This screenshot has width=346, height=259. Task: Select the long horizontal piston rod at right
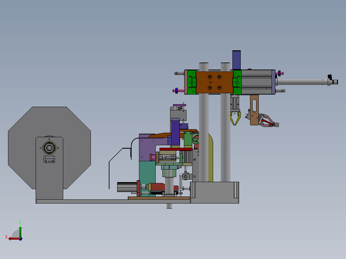[x=302, y=82]
